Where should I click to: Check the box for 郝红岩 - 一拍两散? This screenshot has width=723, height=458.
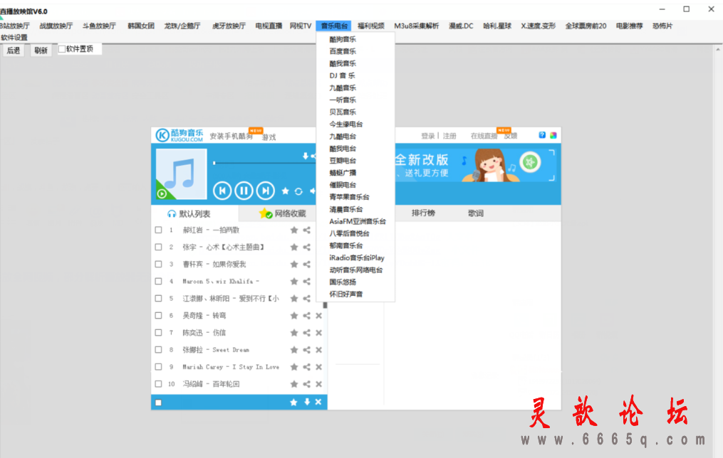(159, 230)
